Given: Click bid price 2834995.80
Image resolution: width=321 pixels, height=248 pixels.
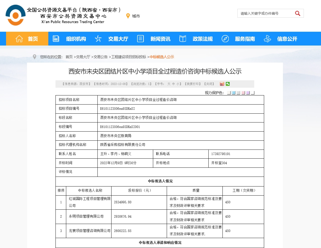Looking at the screenshot, I should coord(123,202).
